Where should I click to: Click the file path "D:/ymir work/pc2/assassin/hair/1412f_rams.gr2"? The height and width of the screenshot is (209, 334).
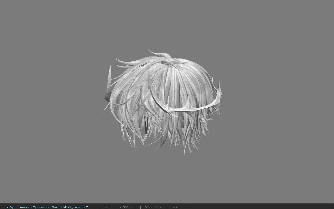[47, 207]
